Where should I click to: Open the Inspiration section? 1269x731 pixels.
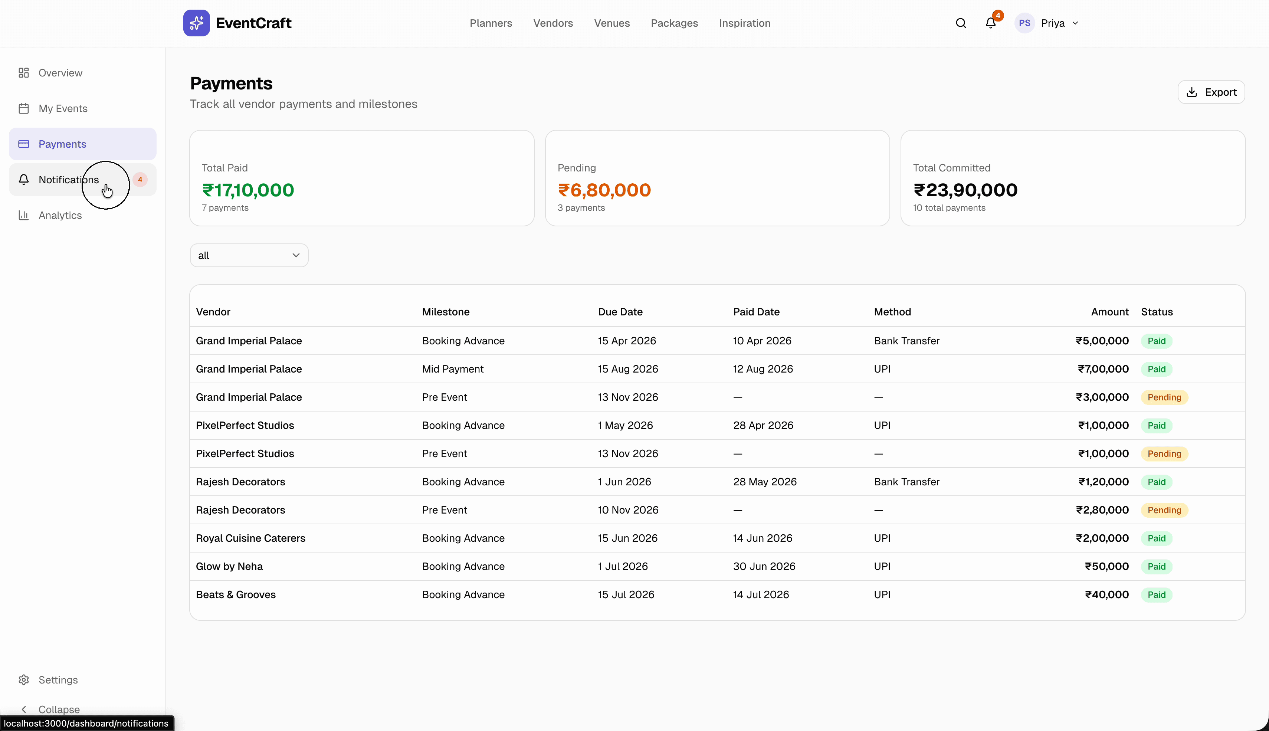pyautogui.click(x=744, y=23)
